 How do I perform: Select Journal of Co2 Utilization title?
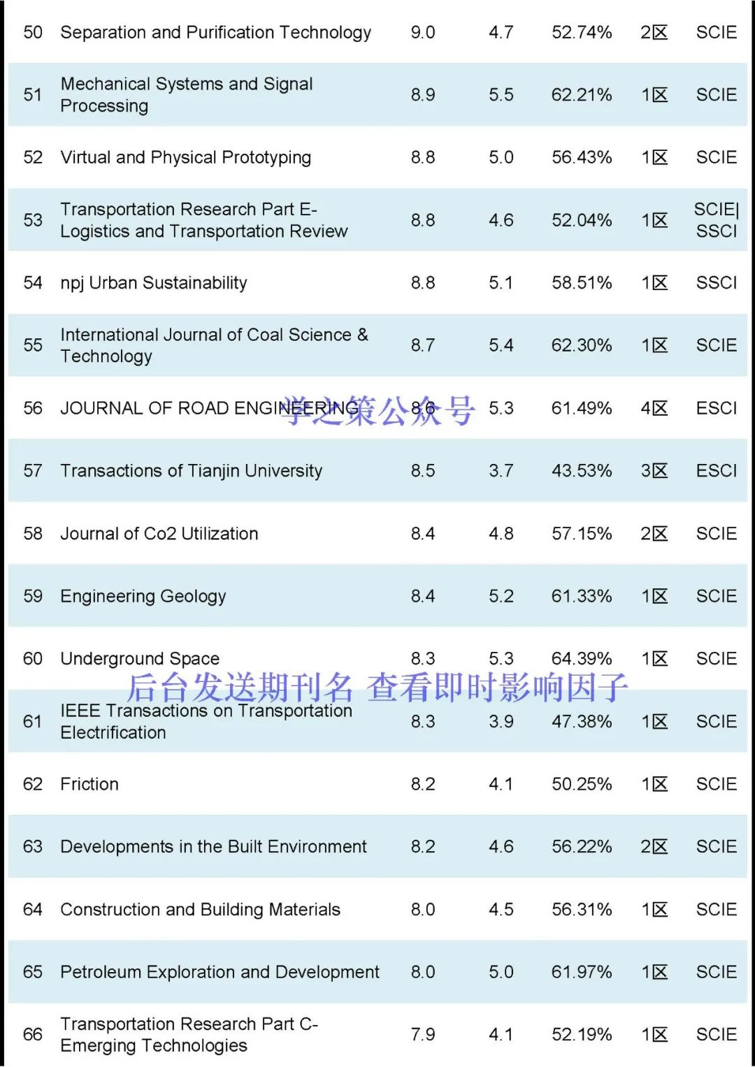159,534
